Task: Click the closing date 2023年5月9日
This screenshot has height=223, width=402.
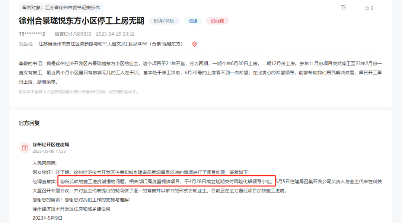Action: coord(47,218)
